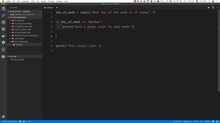Change Spaces: 4 indentation setting

[x=187, y=122]
